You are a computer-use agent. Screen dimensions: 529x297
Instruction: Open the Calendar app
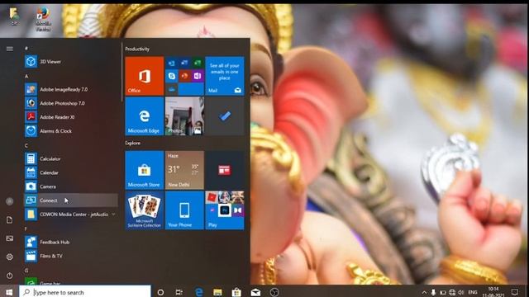coord(71,172)
